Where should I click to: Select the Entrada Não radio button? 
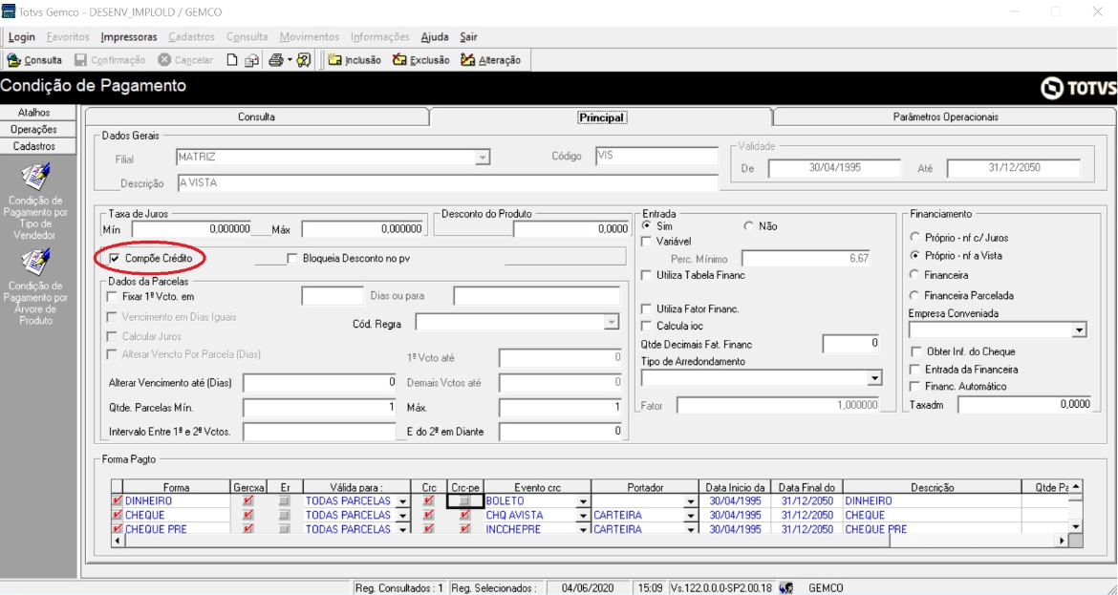coord(748,226)
